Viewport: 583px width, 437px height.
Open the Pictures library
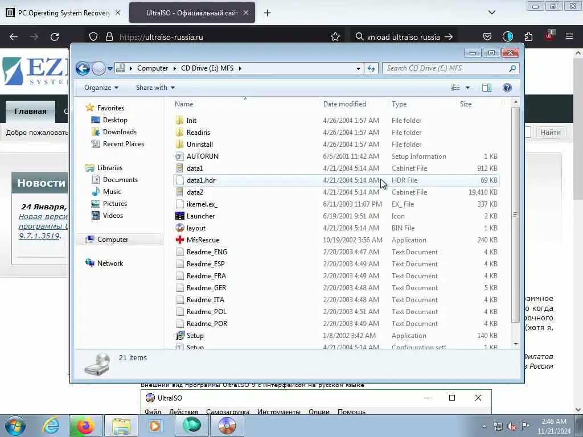click(x=115, y=203)
